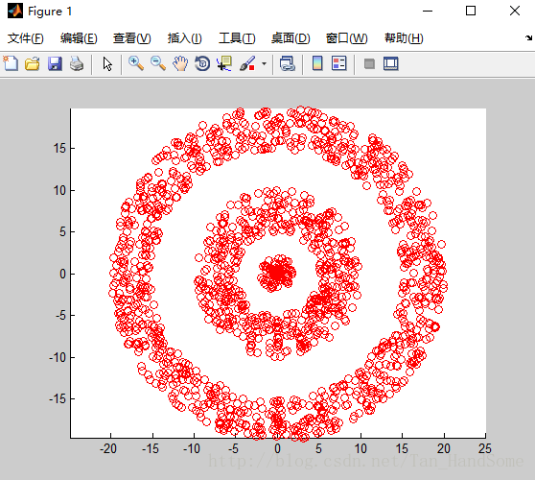Open a file with the folder icon
The image size is (535, 480).
tap(33, 64)
